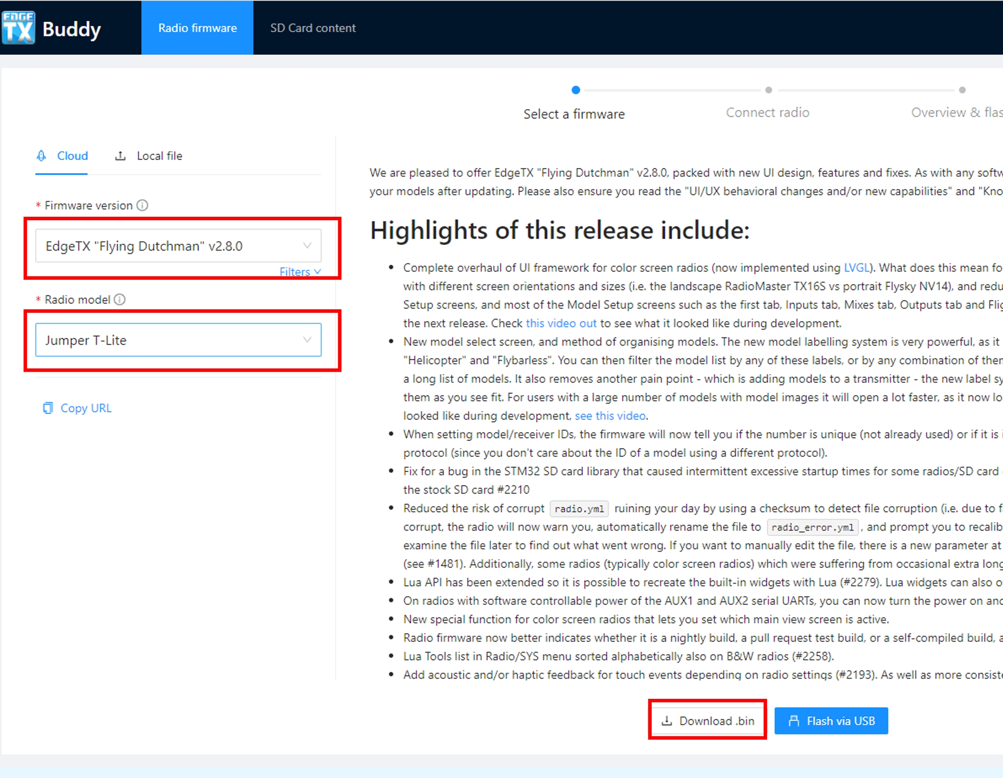1003x778 pixels.
Task: Click the download icon on Download .bin
Action: (667, 721)
